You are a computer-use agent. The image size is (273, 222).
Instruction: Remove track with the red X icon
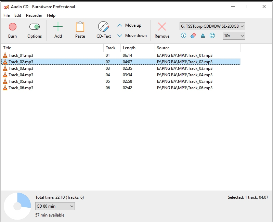click(162, 27)
